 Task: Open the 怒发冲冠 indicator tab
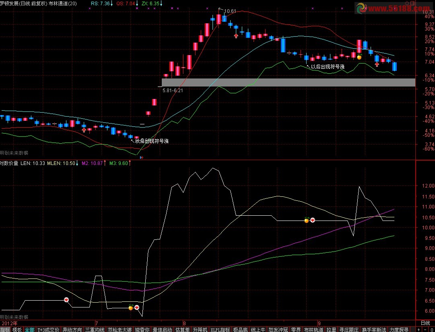tap(278, 330)
